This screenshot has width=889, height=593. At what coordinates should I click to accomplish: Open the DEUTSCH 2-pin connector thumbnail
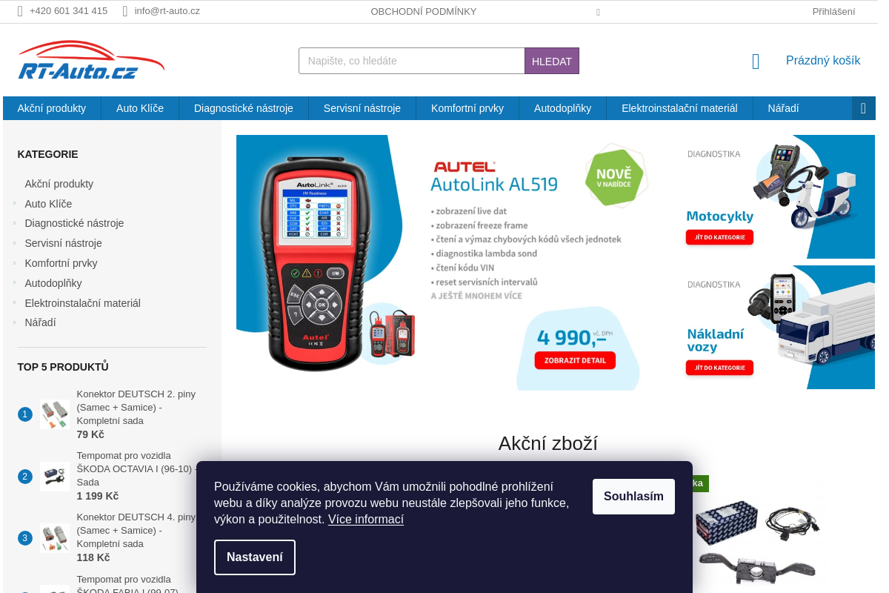55,414
